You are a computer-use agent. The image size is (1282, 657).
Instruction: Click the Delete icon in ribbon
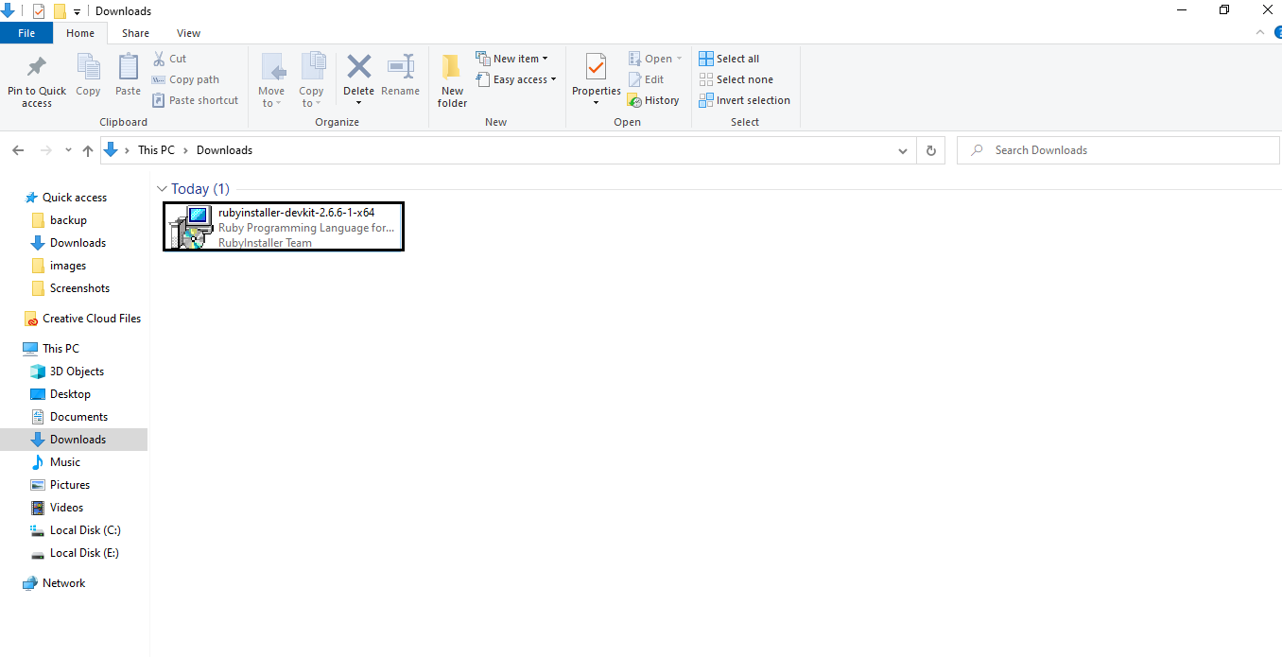point(358,68)
